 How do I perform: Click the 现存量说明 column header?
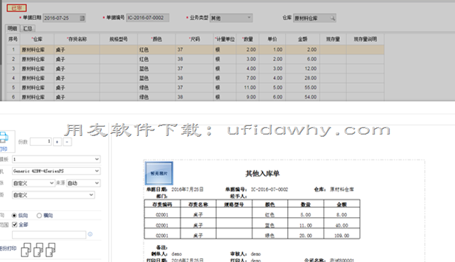pyautogui.click(x=365, y=39)
